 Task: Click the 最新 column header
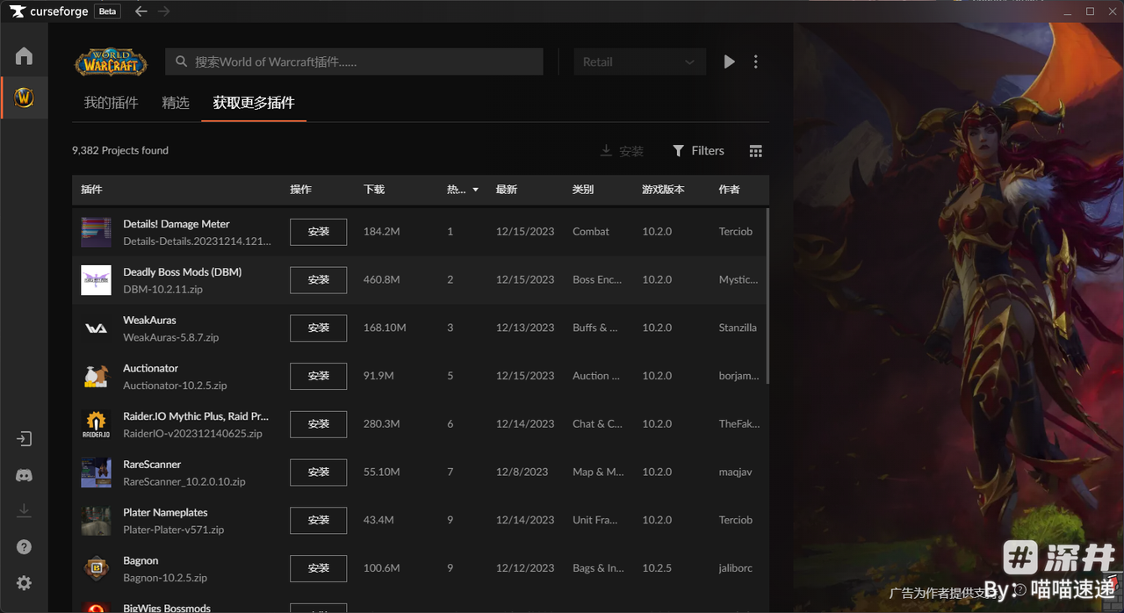point(506,190)
